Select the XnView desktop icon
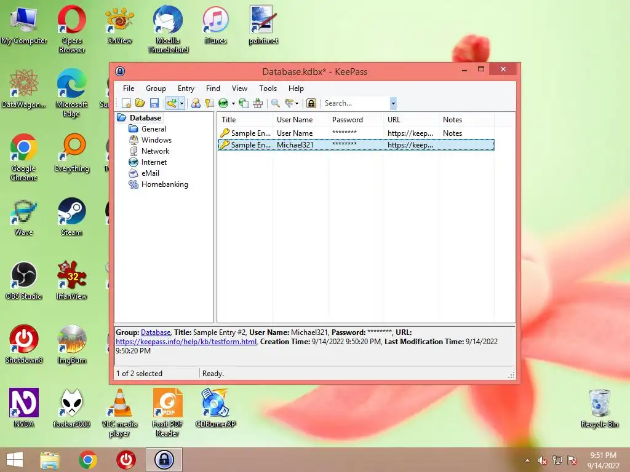This screenshot has width=630, height=472. tap(119, 25)
